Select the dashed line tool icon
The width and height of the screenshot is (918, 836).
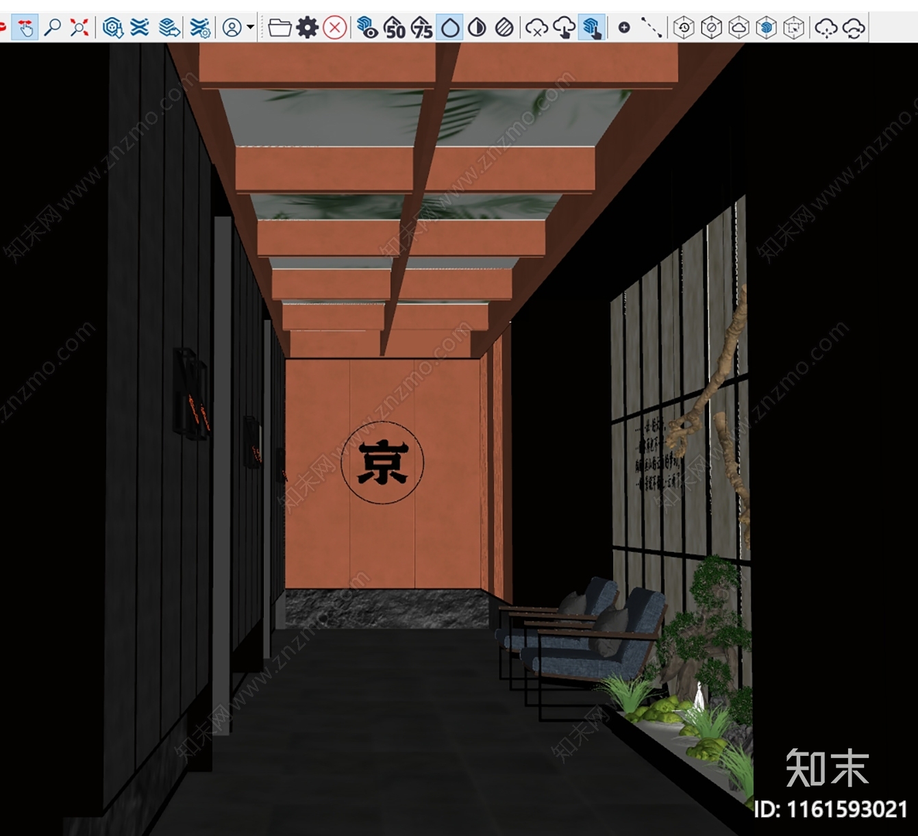[652, 27]
